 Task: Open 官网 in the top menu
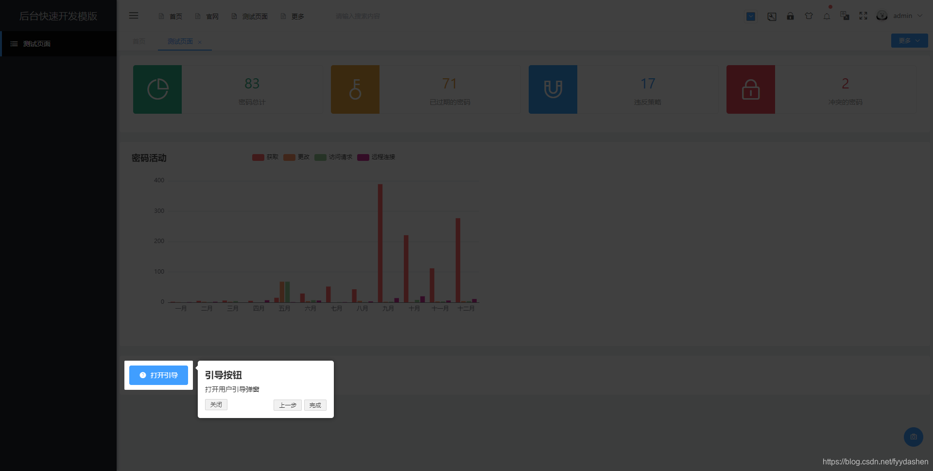click(x=207, y=17)
